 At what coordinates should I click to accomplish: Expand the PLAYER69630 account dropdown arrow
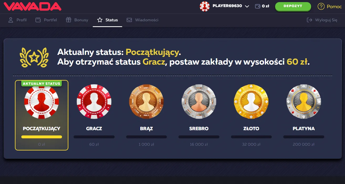click(x=247, y=7)
